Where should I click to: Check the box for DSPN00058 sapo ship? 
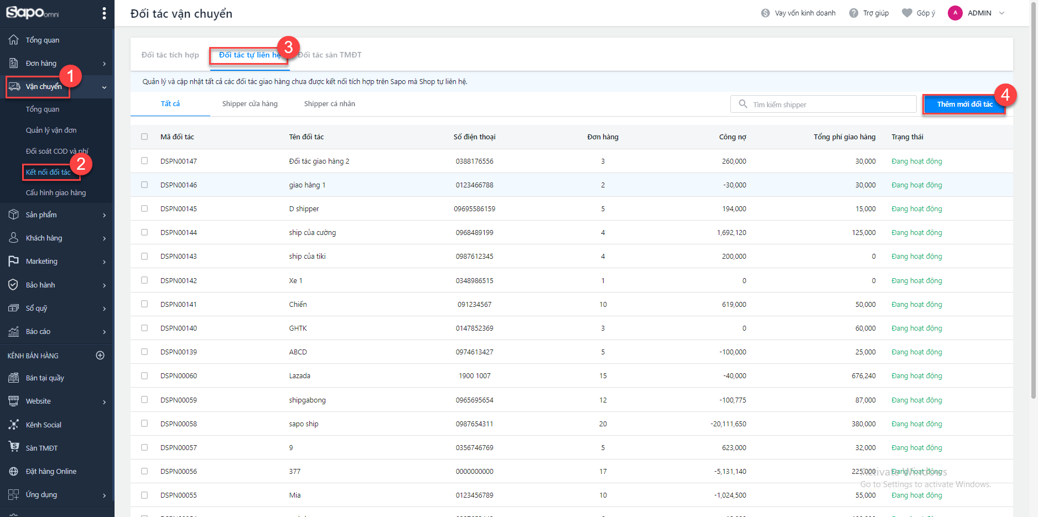coord(144,424)
